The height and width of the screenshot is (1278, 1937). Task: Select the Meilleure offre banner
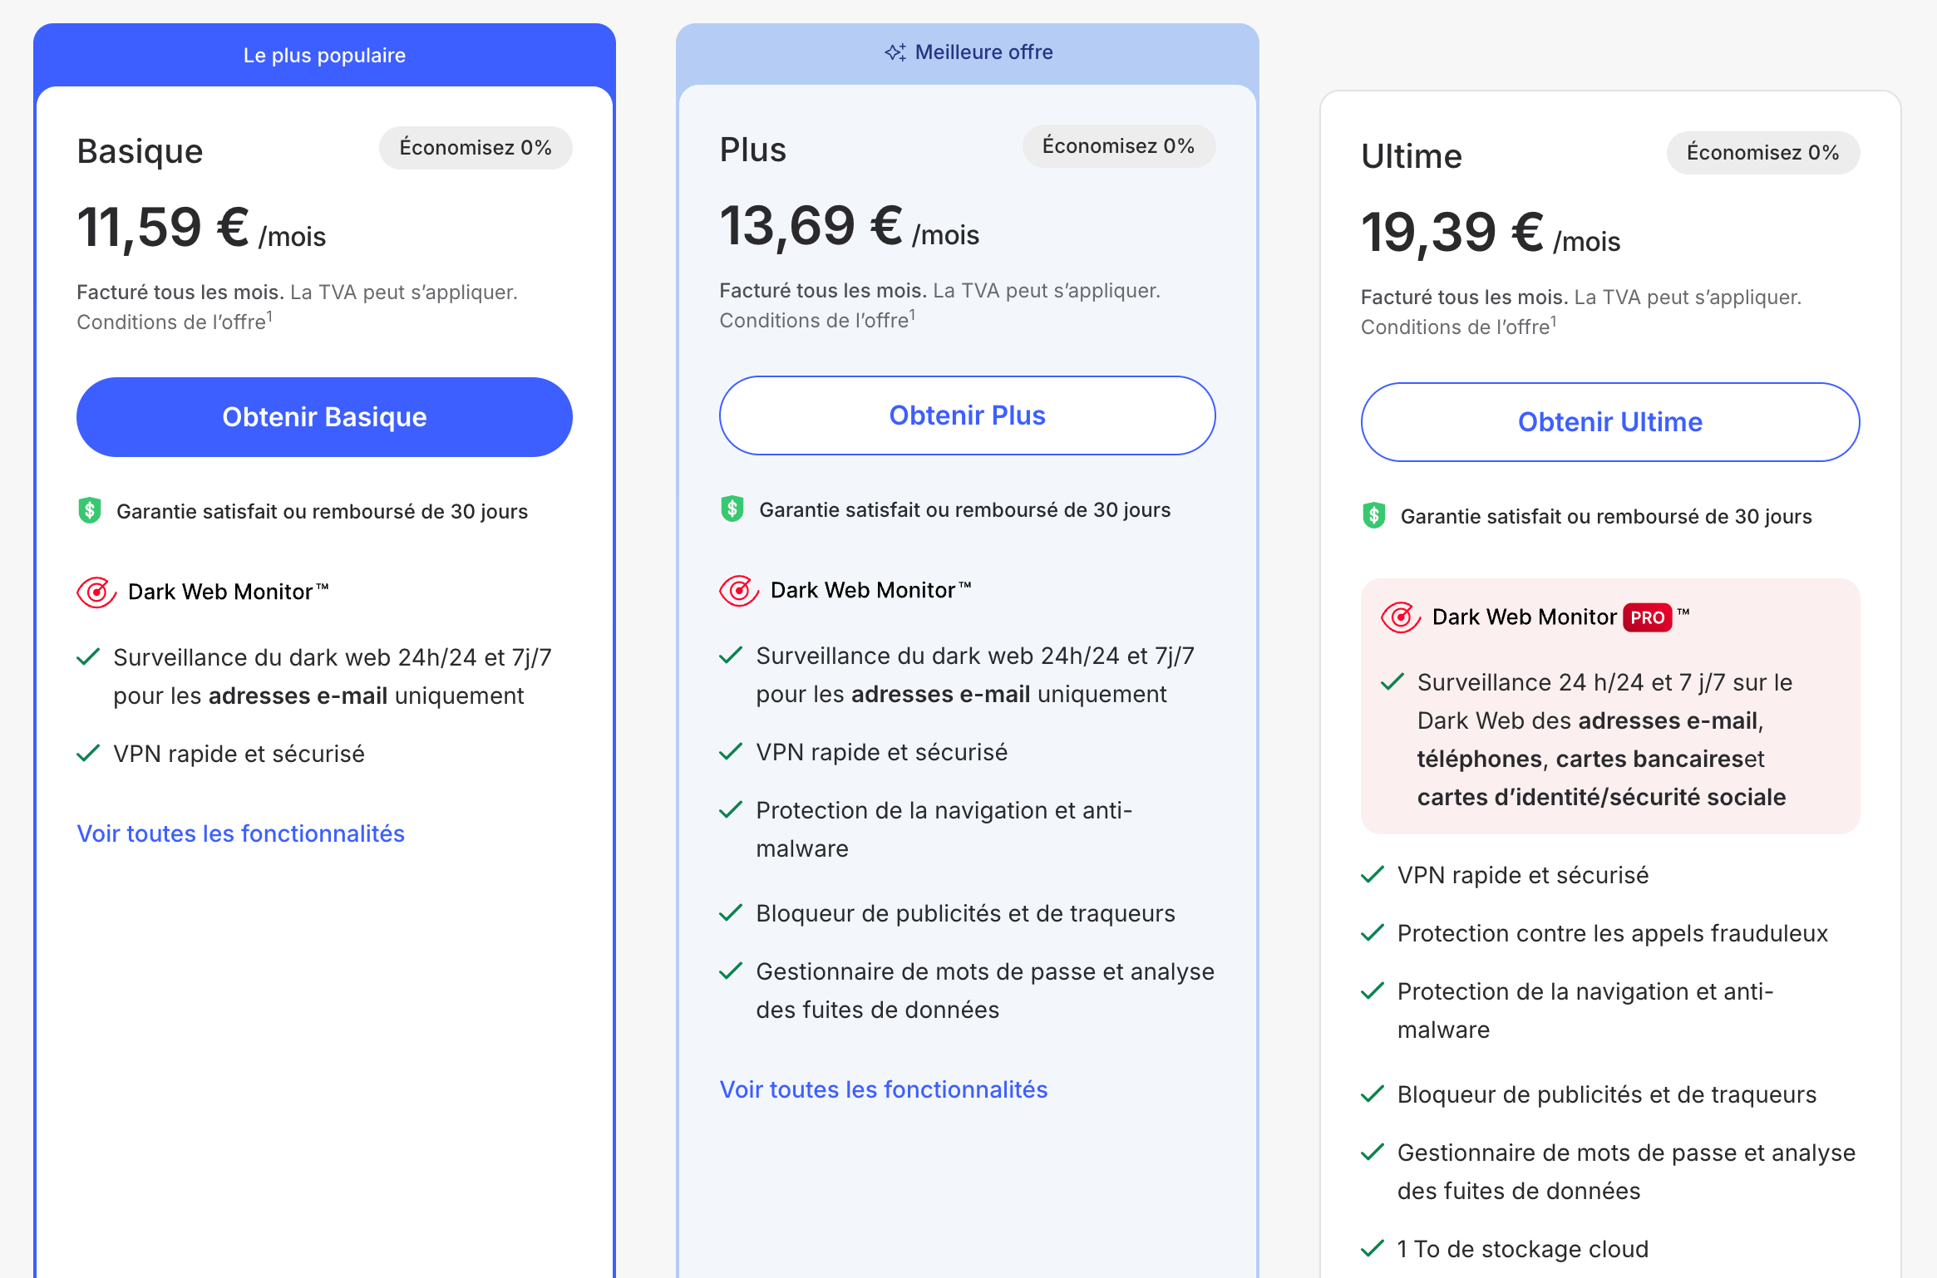pos(968,52)
